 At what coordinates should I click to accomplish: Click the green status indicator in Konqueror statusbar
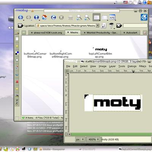[x=23, y=118]
